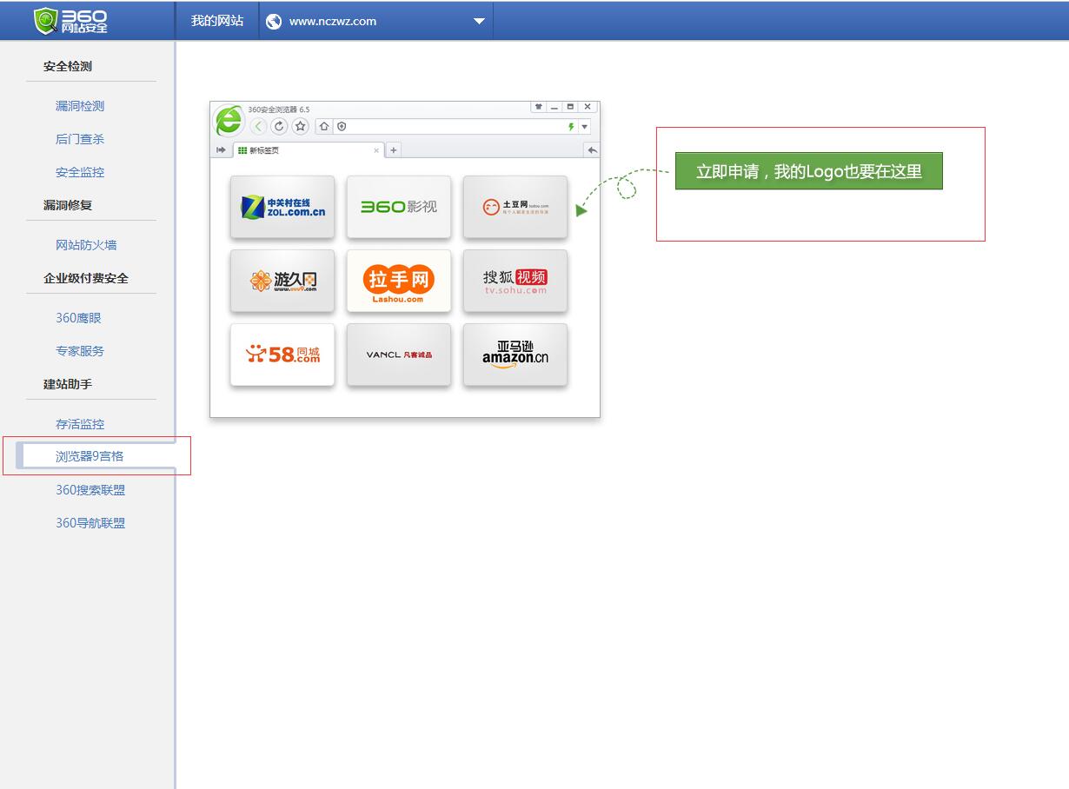Click the new tab plus button
Viewport: 1069px width, 789px height.
[393, 150]
